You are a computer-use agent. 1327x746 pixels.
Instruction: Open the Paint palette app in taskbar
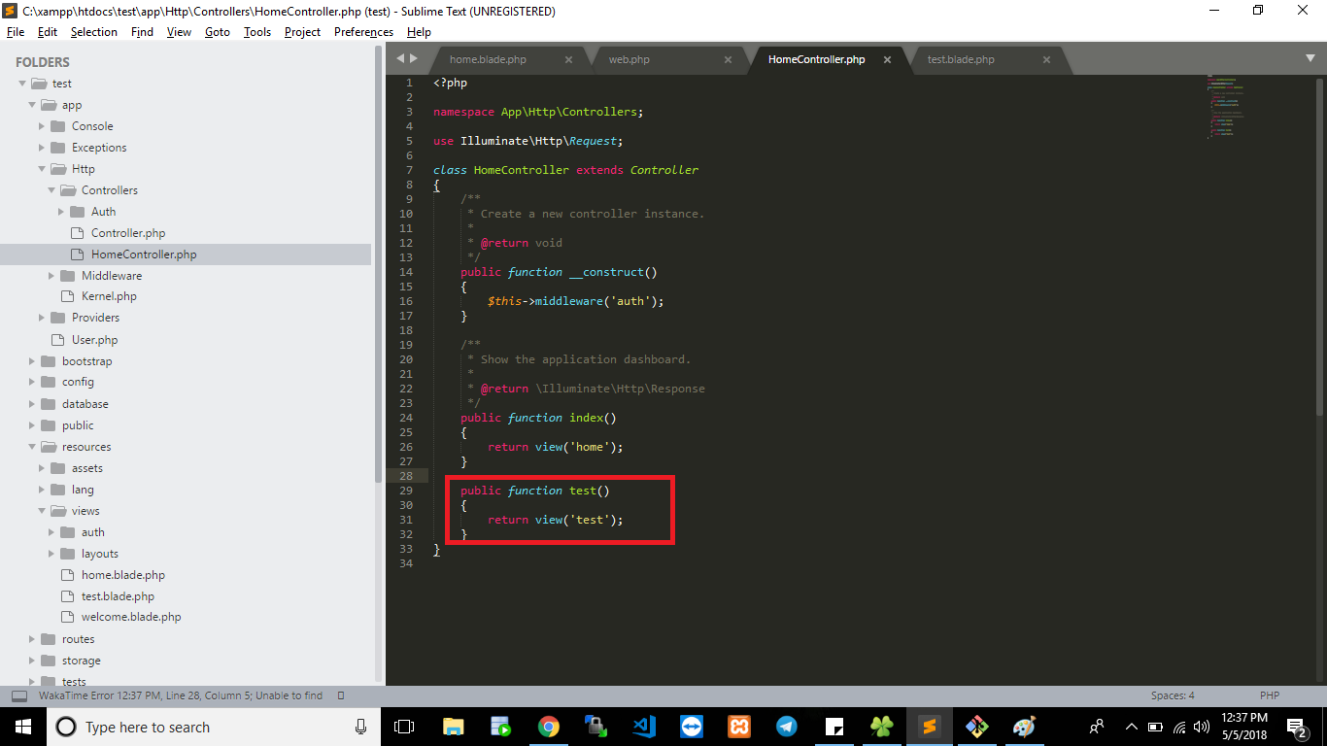coord(1024,726)
